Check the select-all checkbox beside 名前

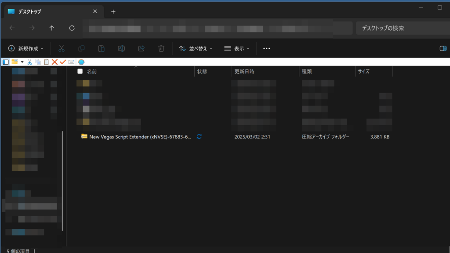point(80,71)
